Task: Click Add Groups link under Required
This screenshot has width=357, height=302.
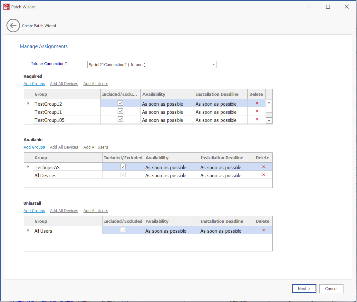Action: 34,84
